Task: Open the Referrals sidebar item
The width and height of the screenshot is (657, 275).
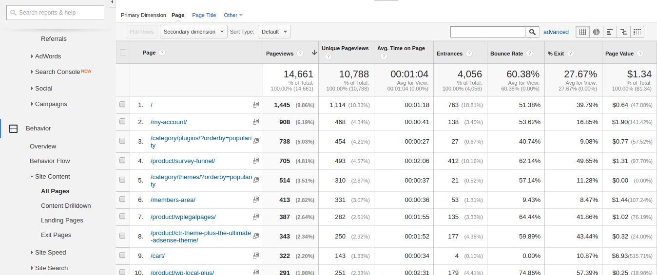Action: click(x=54, y=39)
